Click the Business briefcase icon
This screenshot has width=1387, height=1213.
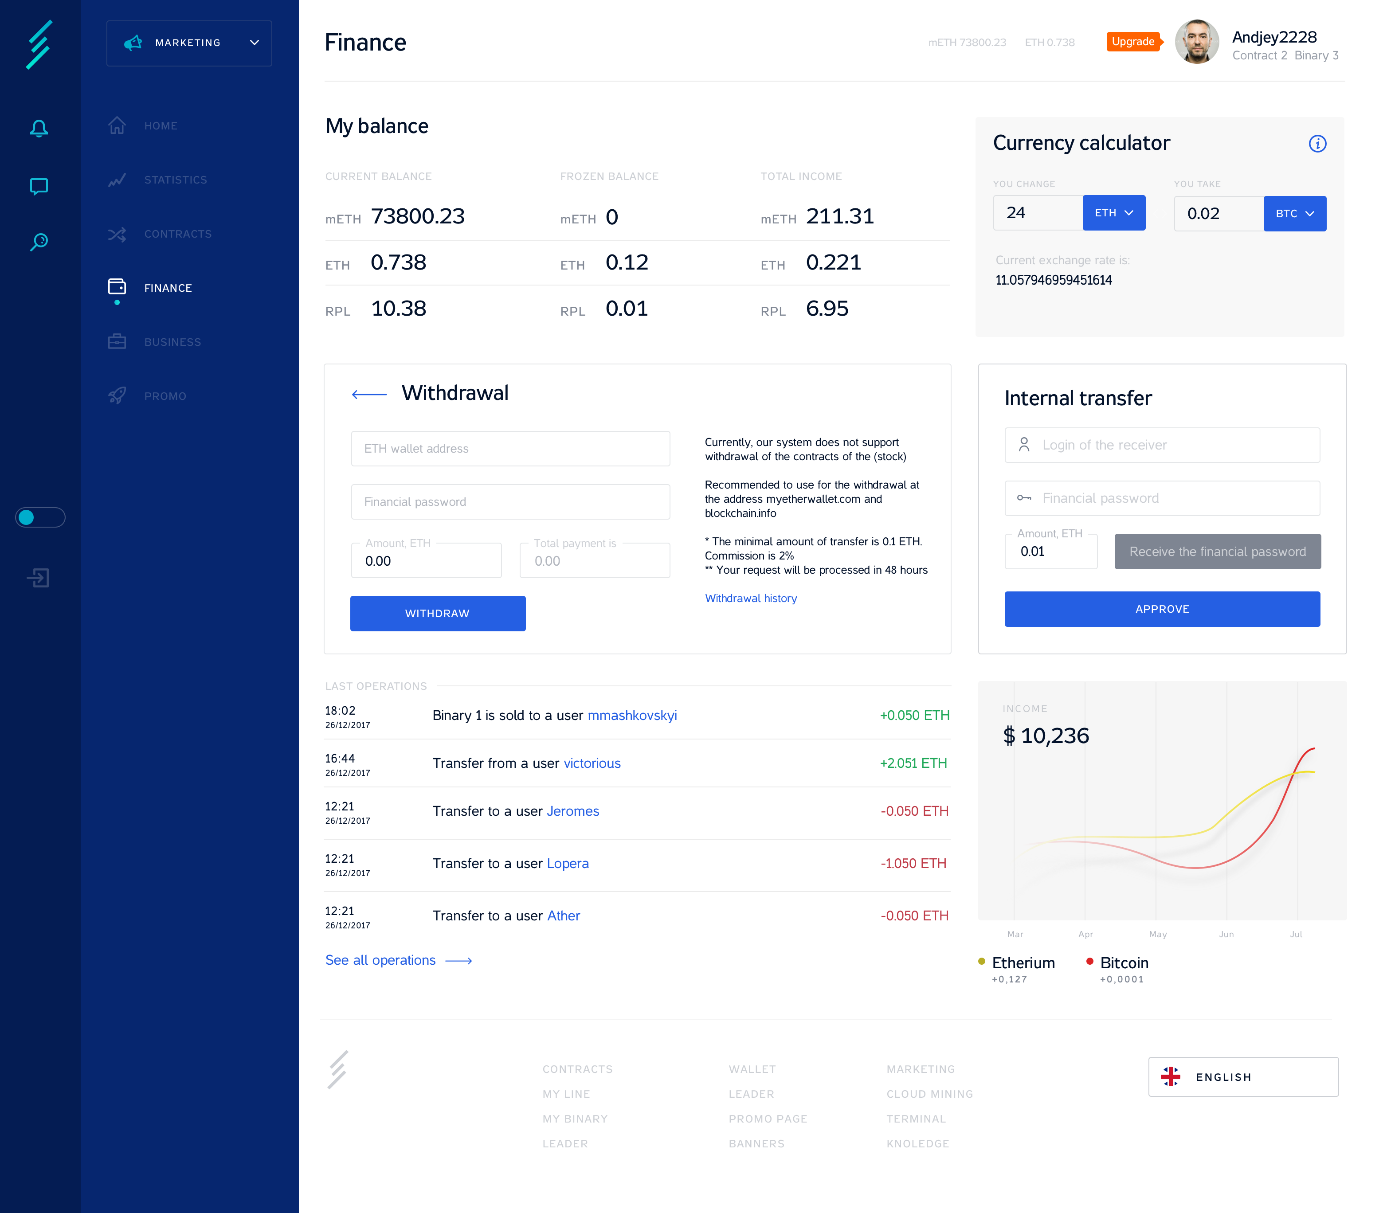point(117,341)
